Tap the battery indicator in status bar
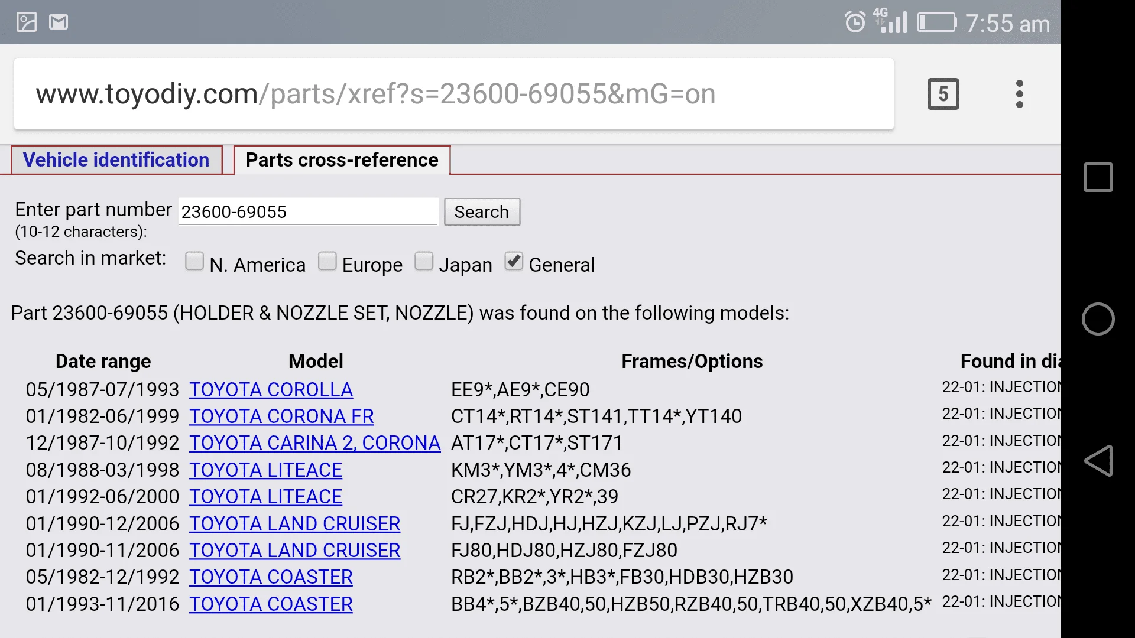 click(937, 22)
